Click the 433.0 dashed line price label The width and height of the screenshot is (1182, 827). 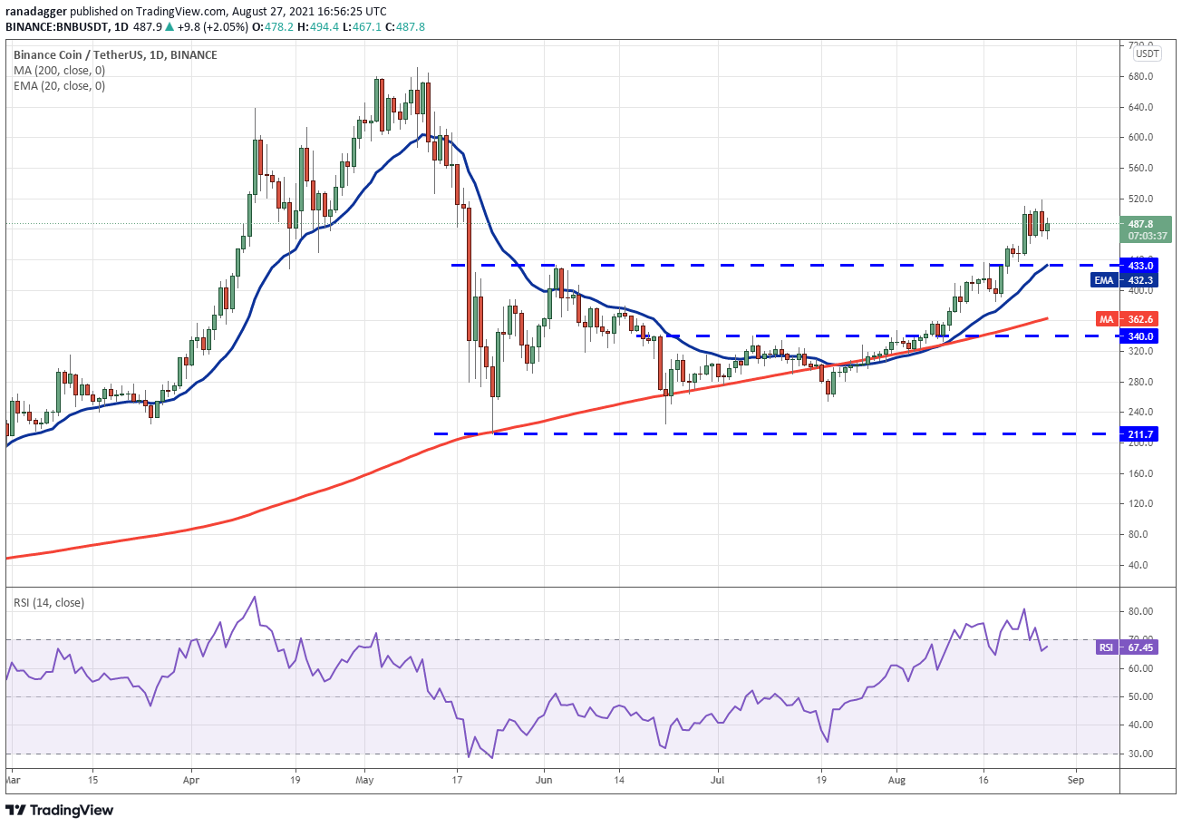coord(1140,266)
